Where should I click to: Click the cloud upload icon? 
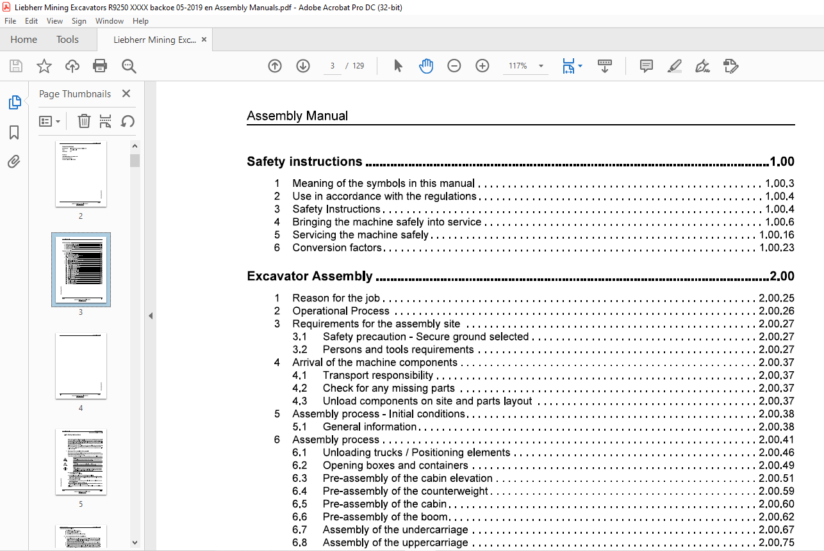point(72,66)
